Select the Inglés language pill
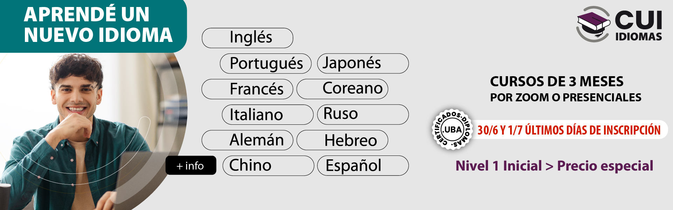 [247, 38]
